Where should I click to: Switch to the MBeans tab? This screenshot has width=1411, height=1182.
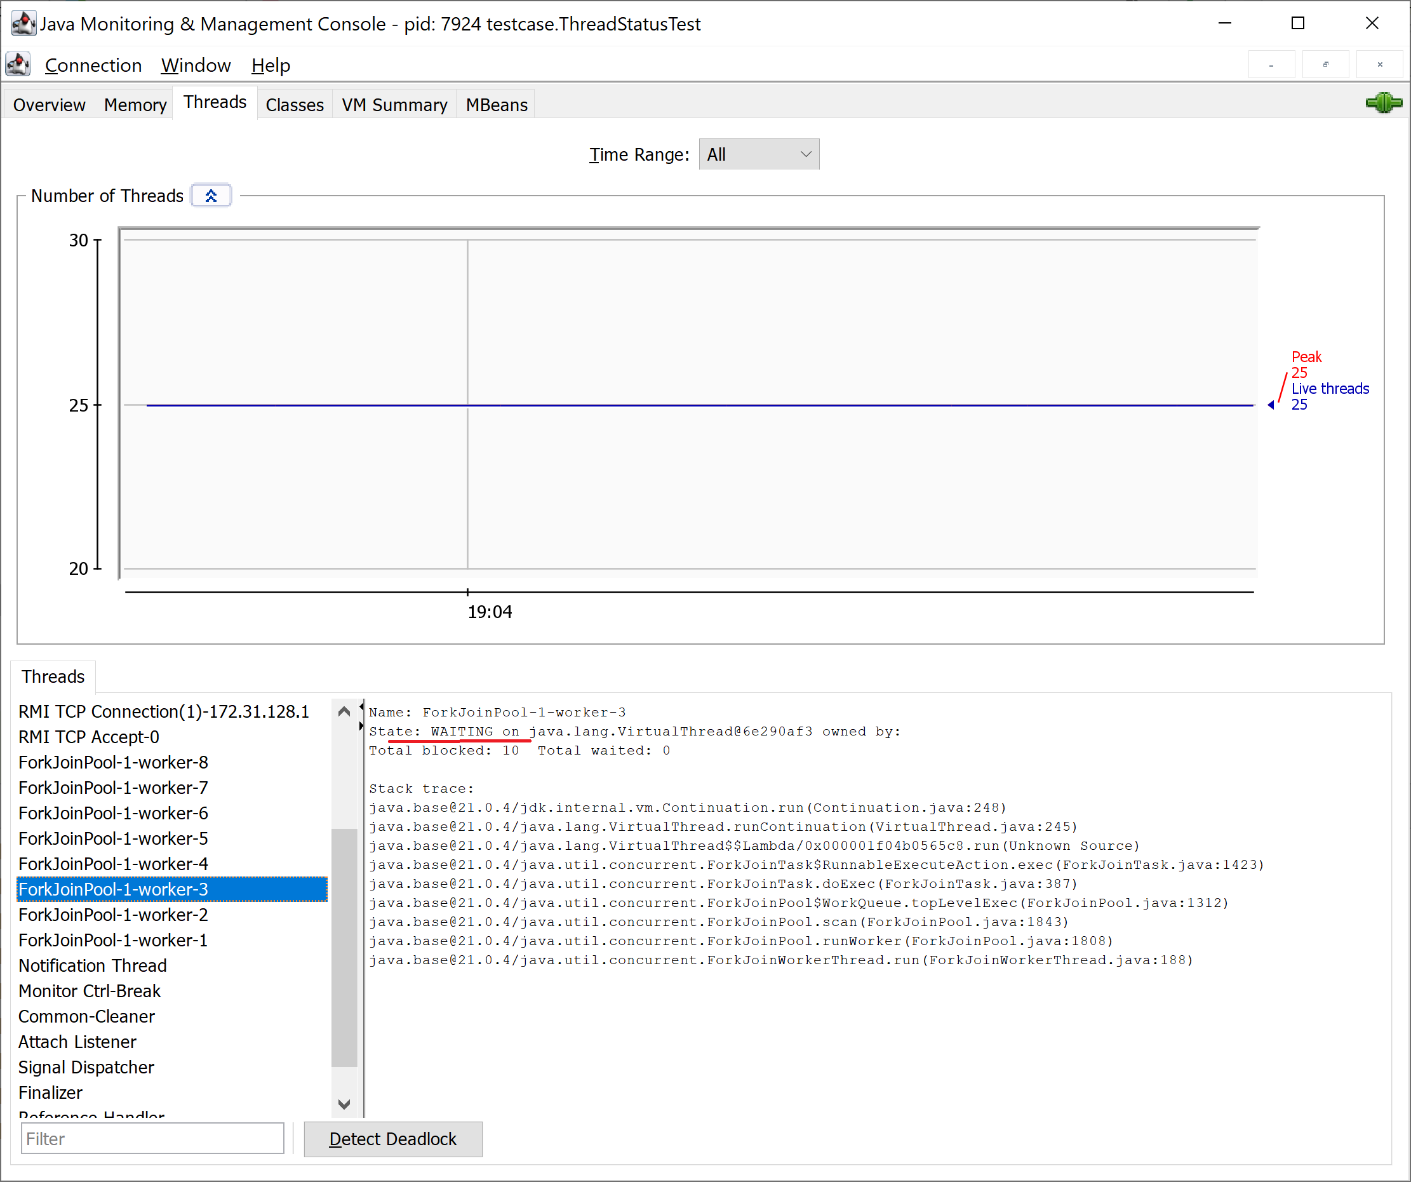tap(497, 105)
